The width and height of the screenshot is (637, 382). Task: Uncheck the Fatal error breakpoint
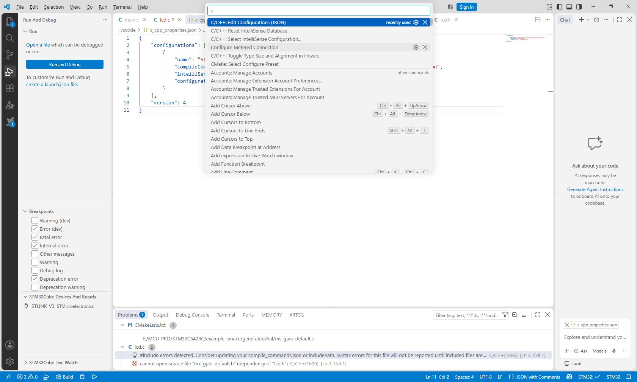35,237
